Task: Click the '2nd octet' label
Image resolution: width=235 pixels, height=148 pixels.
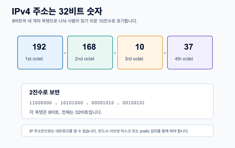Action: point(85,59)
